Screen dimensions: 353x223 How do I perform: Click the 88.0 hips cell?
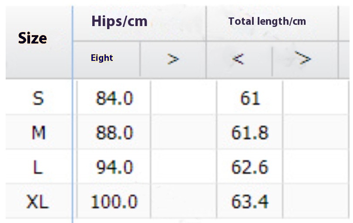tap(114, 133)
